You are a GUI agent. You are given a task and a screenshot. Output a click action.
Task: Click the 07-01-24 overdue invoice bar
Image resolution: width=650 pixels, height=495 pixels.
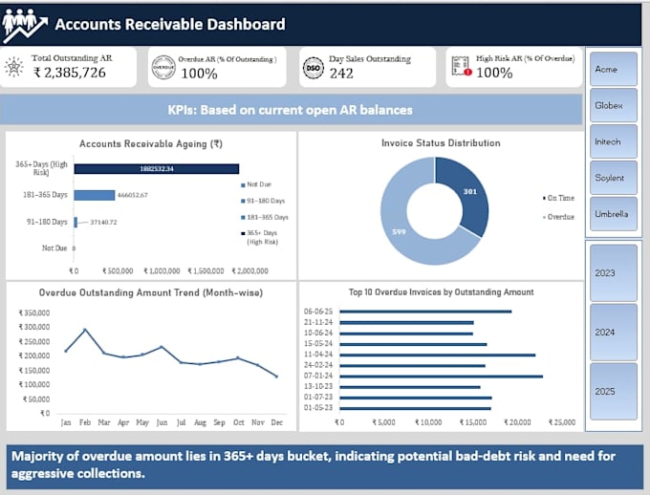pos(441,377)
